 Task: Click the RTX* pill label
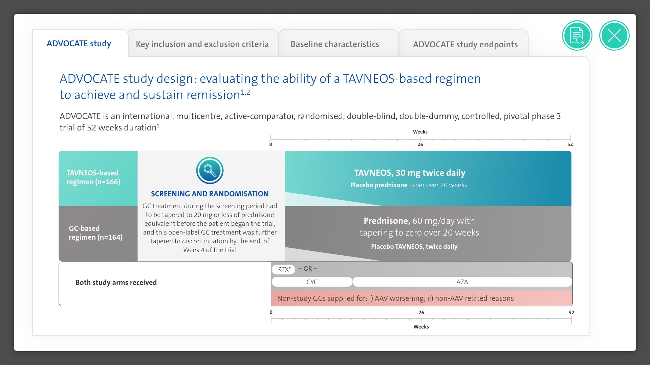click(284, 269)
